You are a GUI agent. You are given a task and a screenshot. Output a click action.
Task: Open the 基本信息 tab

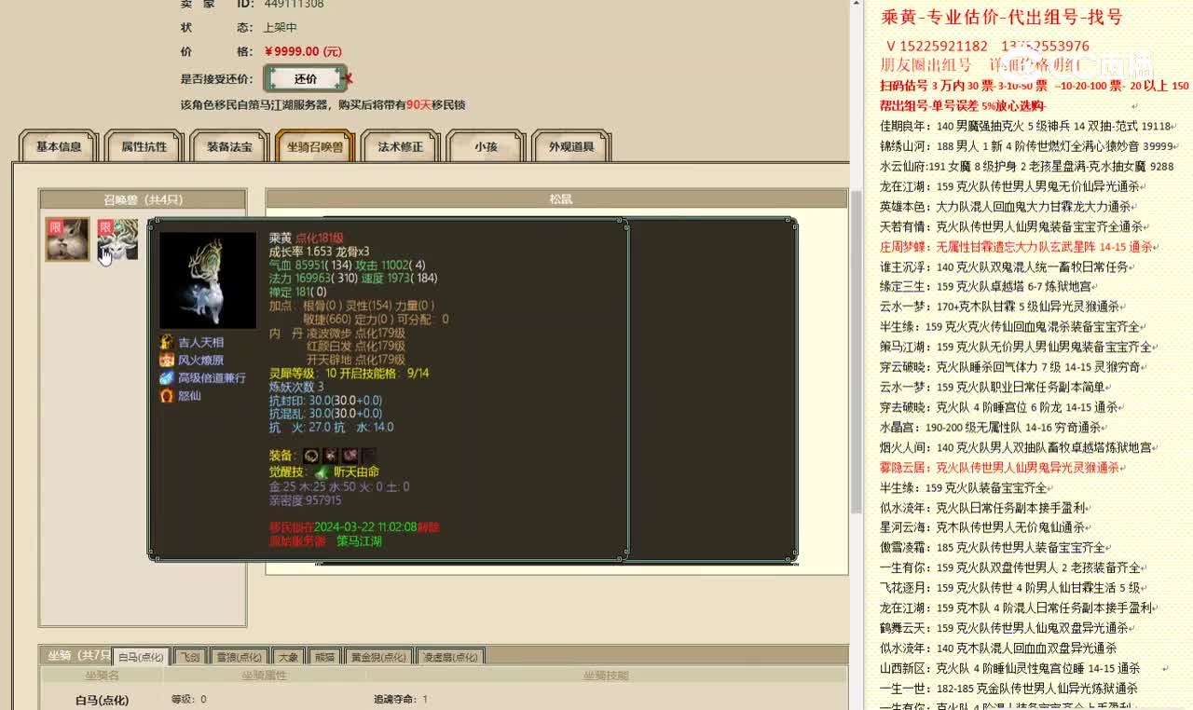click(59, 146)
